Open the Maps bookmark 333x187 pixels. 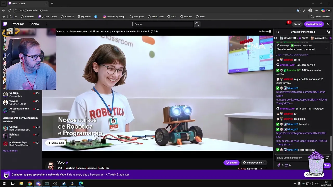pyautogui.click(x=200, y=17)
